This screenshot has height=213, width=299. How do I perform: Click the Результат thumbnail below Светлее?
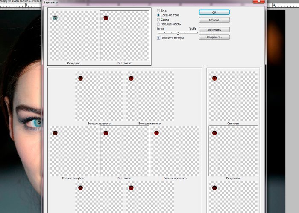coord(233,151)
